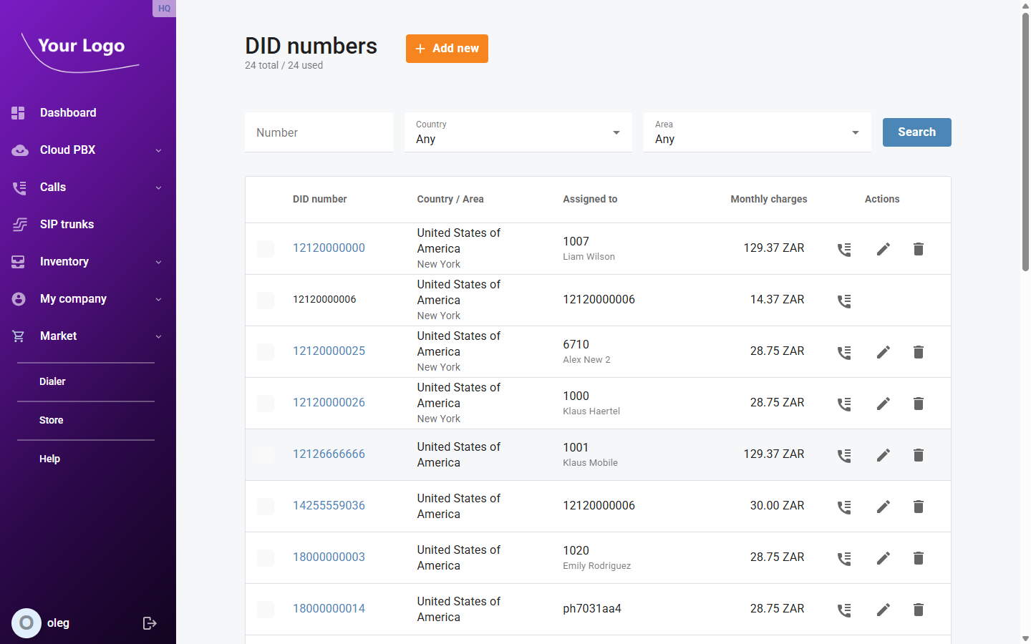Open the Dialer menu item
The image size is (1031, 644).
coord(52,381)
